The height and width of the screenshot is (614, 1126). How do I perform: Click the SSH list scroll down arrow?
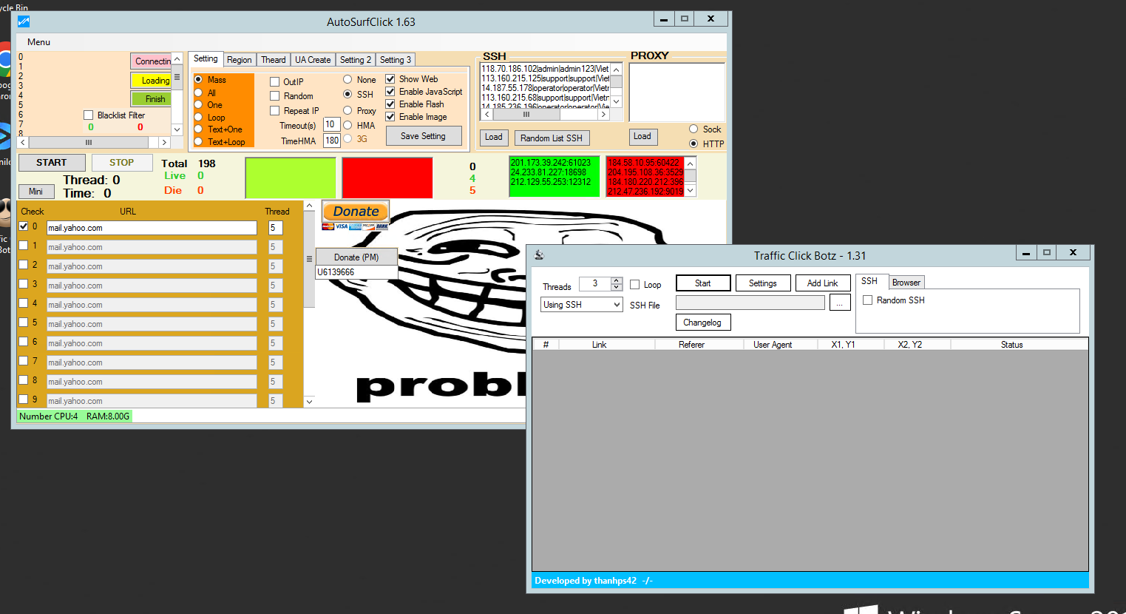[x=616, y=101]
